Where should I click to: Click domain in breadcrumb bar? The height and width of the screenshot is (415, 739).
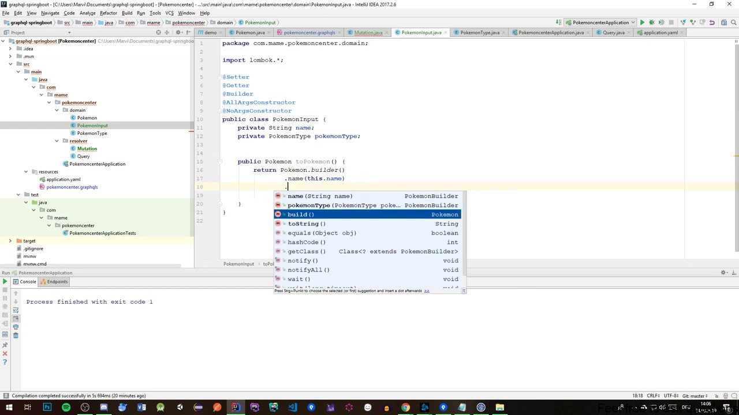click(225, 22)
